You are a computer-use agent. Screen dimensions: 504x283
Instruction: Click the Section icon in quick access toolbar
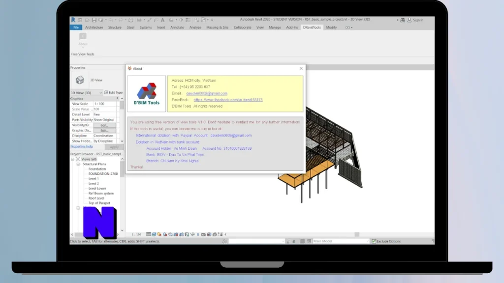pos(181,20)
